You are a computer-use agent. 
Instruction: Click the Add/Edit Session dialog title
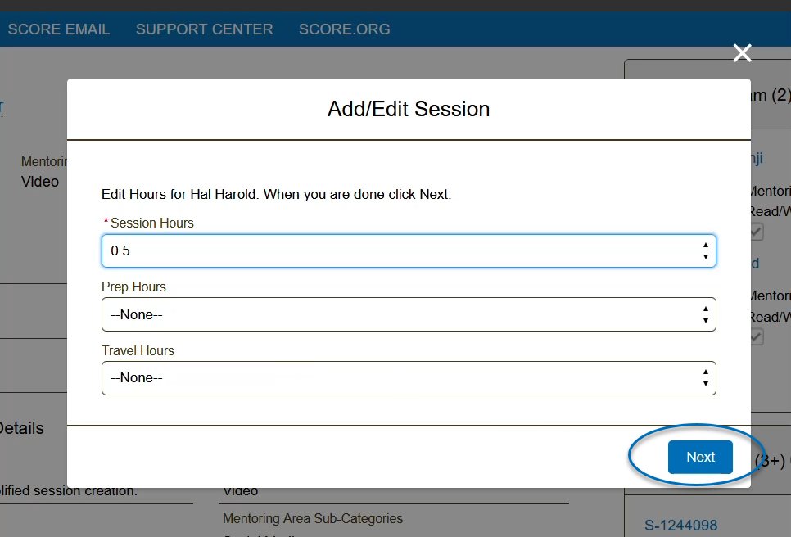409,109
